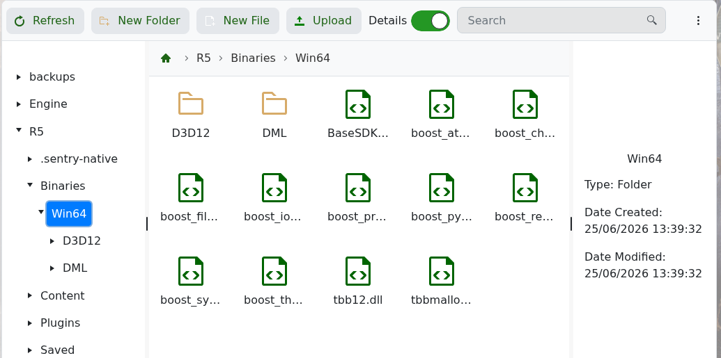Navigate to Binaries in breadcrumb
Viewport: 721px width, 358px height.
(253, 58)
